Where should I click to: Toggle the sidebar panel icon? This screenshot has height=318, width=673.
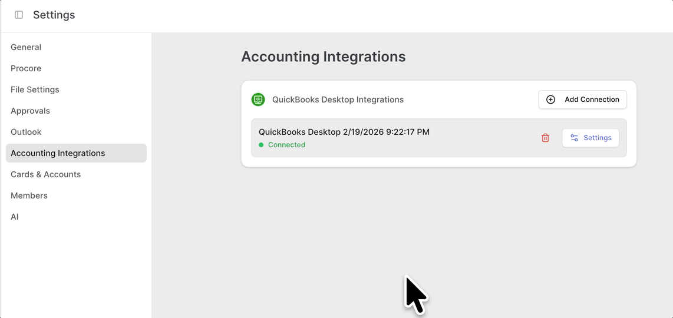click(x=19, y=15)
